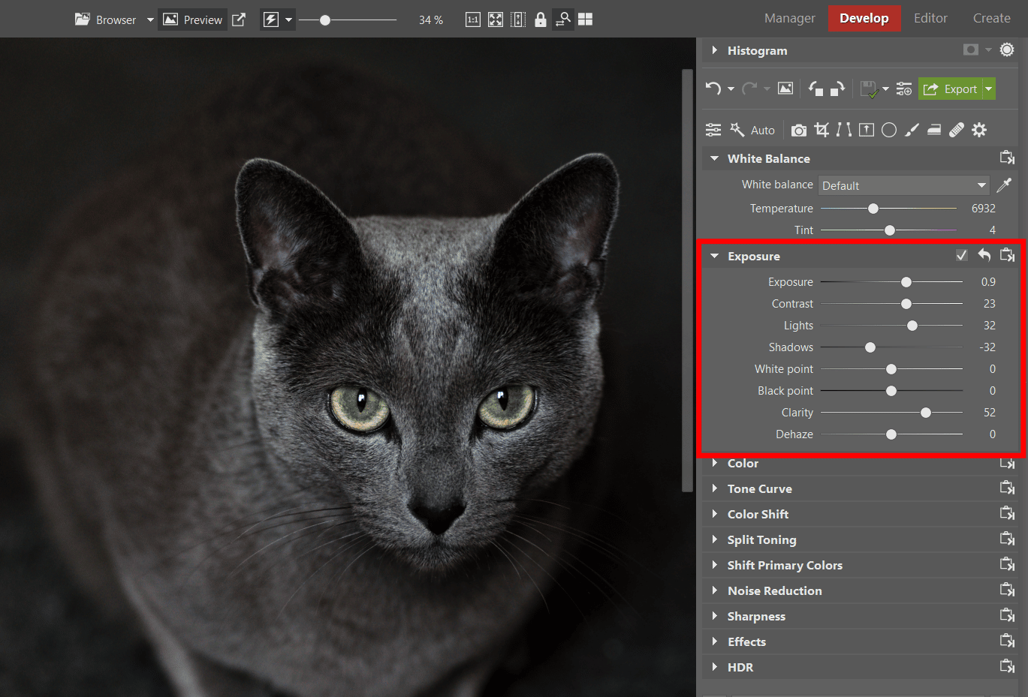
Task: Choose the Filter Brush tool
Action: click(912, 130)
